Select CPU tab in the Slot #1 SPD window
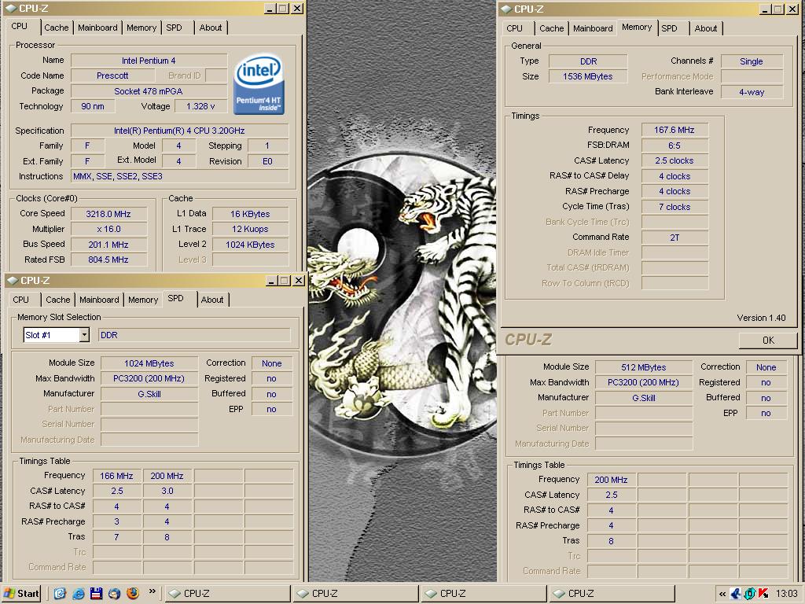The height and width of the screenshot is (604, 805). (21, 300)
